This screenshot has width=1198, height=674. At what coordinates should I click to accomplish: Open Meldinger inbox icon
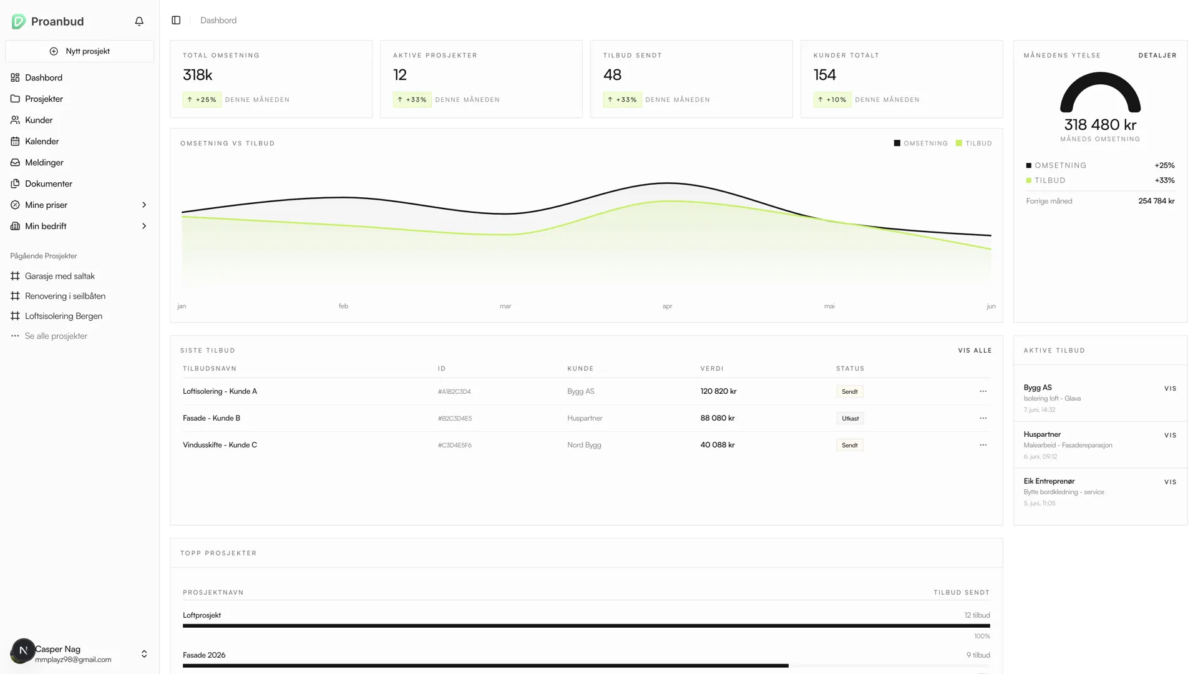15,162
